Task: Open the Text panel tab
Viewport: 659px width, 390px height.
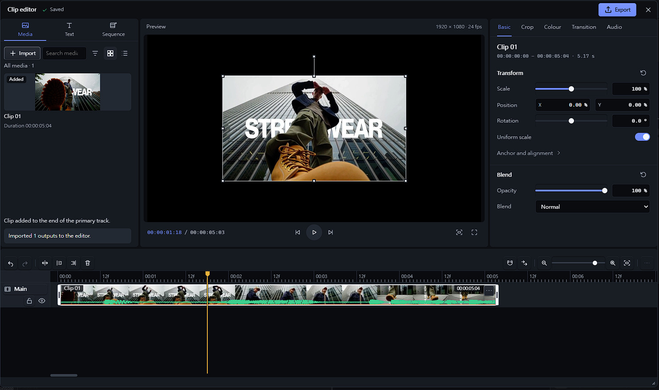Action: [x=69, y=29]
